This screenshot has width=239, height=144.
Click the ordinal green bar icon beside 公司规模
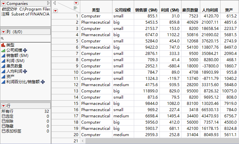click(3, 50)
